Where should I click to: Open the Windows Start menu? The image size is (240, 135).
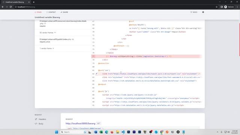(x=57, y=132)
